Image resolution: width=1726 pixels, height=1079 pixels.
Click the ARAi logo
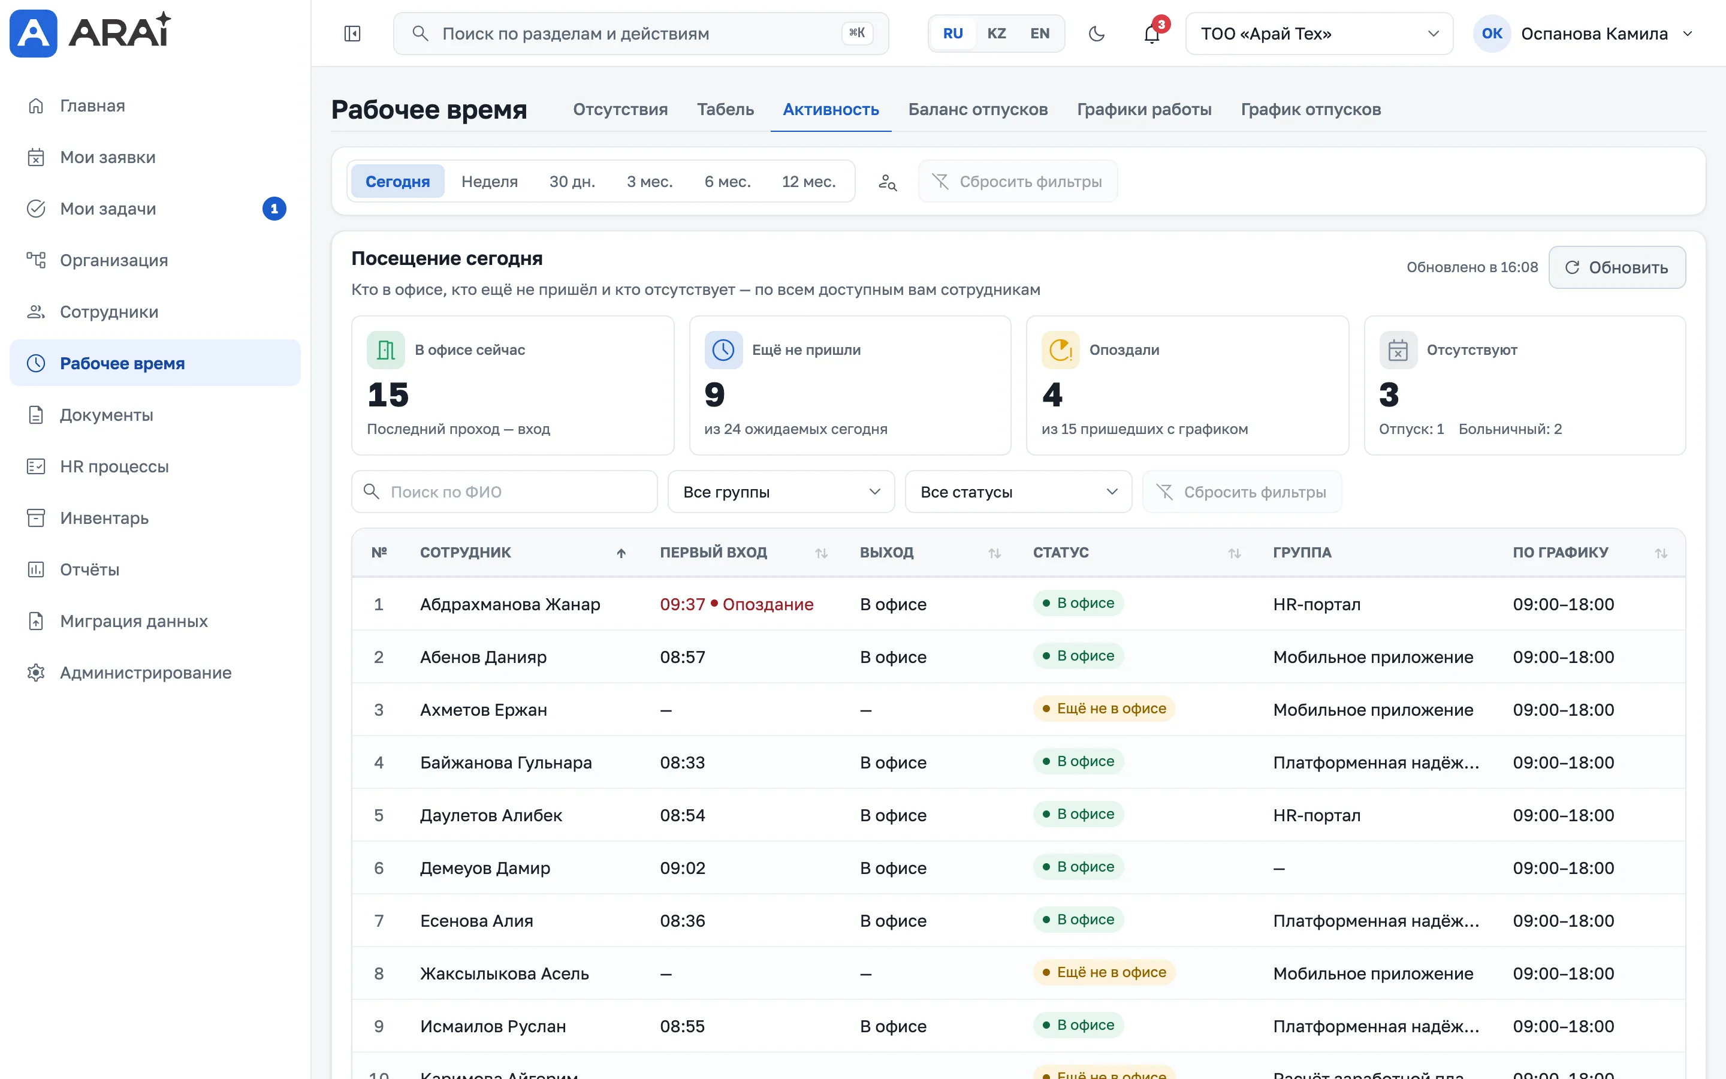90,33
